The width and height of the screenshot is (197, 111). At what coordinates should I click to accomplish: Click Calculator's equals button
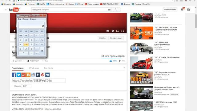coord(42,51)
